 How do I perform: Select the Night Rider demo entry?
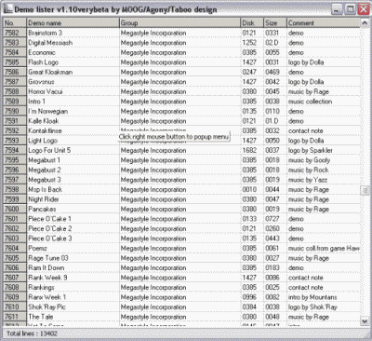(x=44, y=199)
